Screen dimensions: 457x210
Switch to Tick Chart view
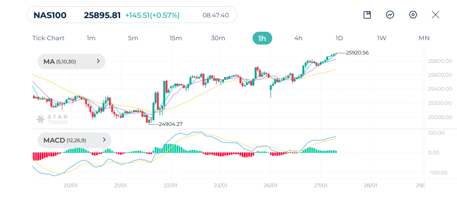point(48,38)
